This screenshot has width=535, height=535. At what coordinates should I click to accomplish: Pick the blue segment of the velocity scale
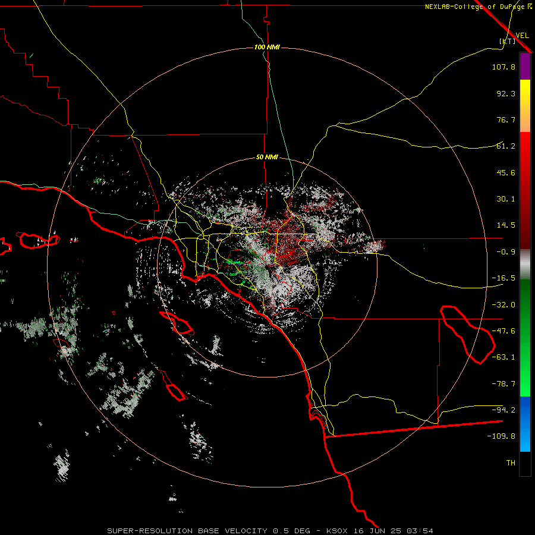[x=525, y=424]
